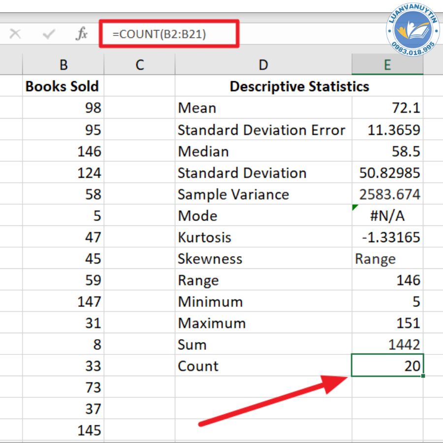
Task: Select column E header
Action: (387, 64)
